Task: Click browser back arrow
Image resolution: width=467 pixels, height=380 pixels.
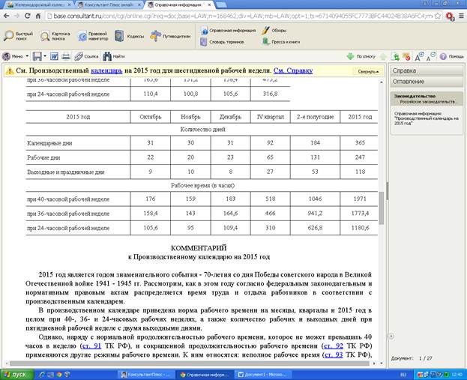Action: click(6, 16)
